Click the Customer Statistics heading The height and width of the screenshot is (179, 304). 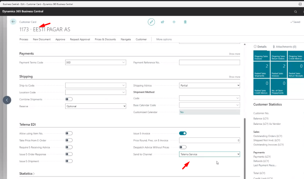tap(267, 104)
